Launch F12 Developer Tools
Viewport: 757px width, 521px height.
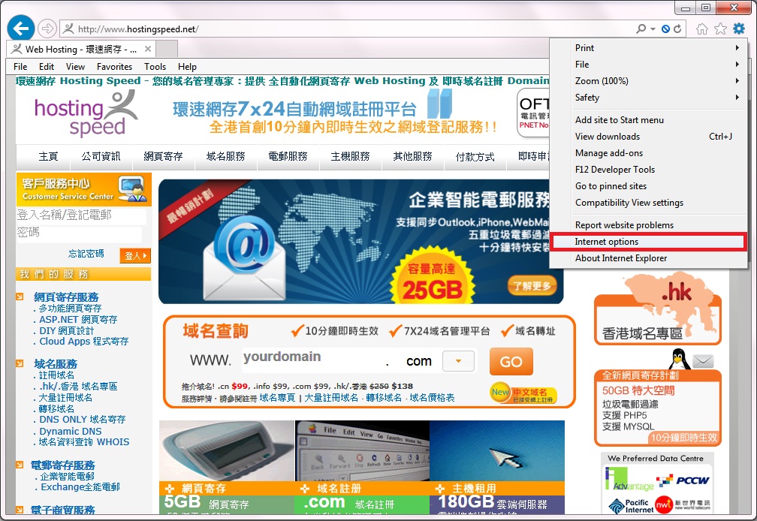(x=650, y=169)
